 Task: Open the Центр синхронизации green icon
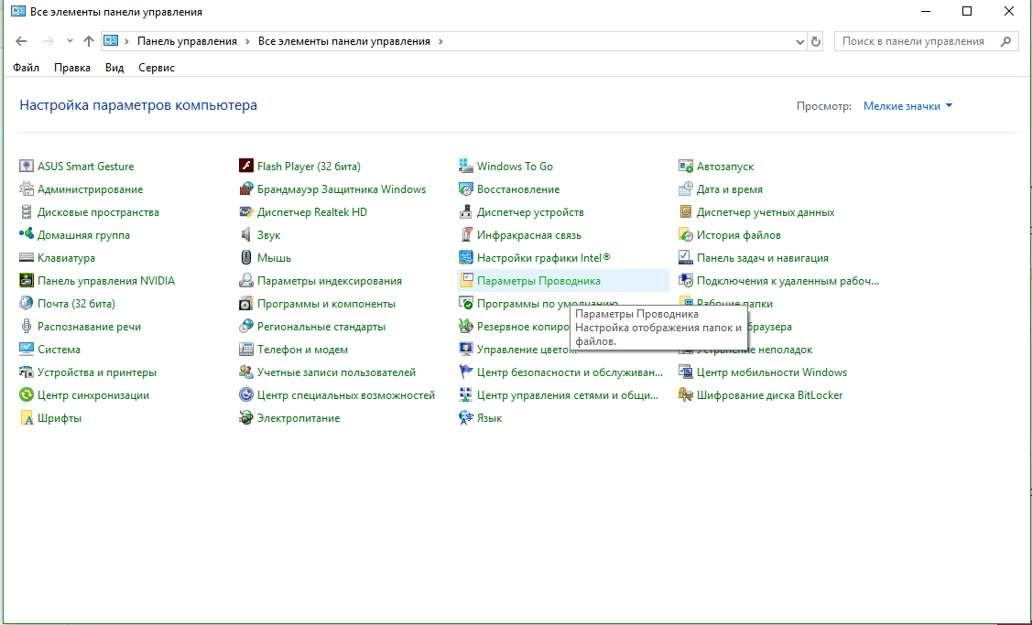27,395
